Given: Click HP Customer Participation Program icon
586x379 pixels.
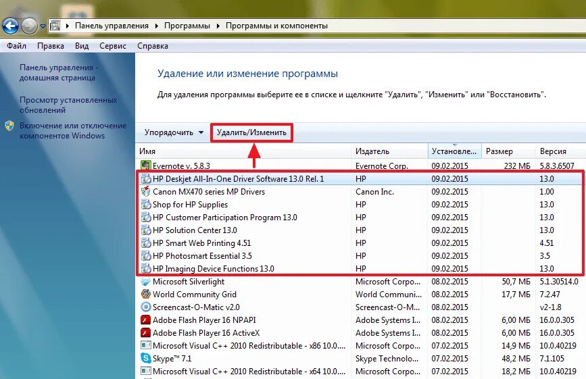Looking at the screenshot, I should [146, 217].
